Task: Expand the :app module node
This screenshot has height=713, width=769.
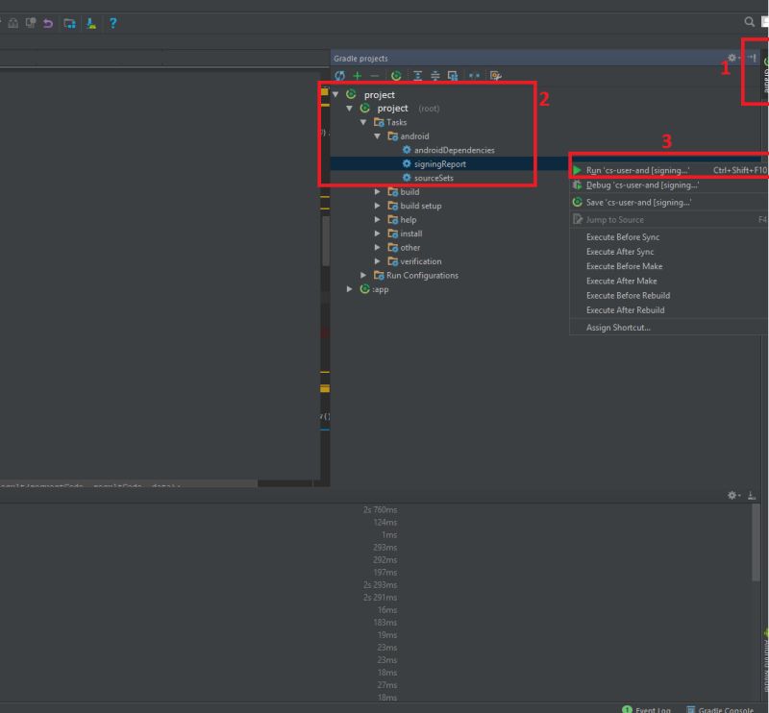Action: tap(350, 288)
